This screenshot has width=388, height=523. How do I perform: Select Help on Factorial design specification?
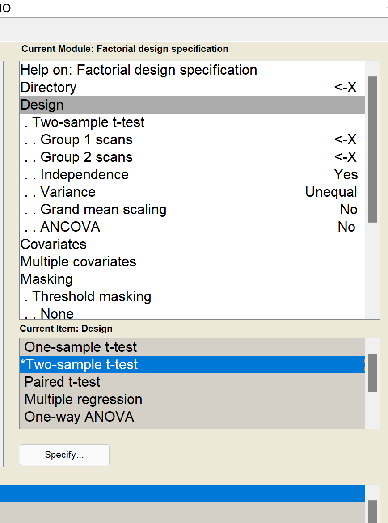click(139, 70)
